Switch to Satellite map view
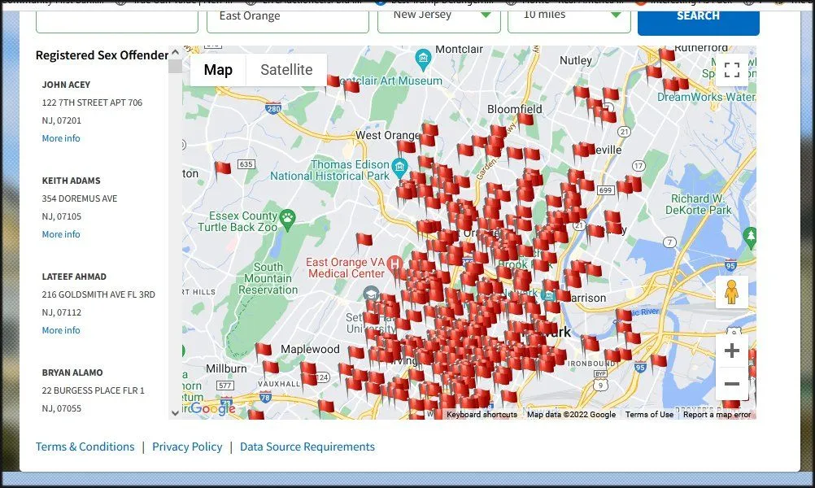This screenshot has width=815, height=488. 286,70
